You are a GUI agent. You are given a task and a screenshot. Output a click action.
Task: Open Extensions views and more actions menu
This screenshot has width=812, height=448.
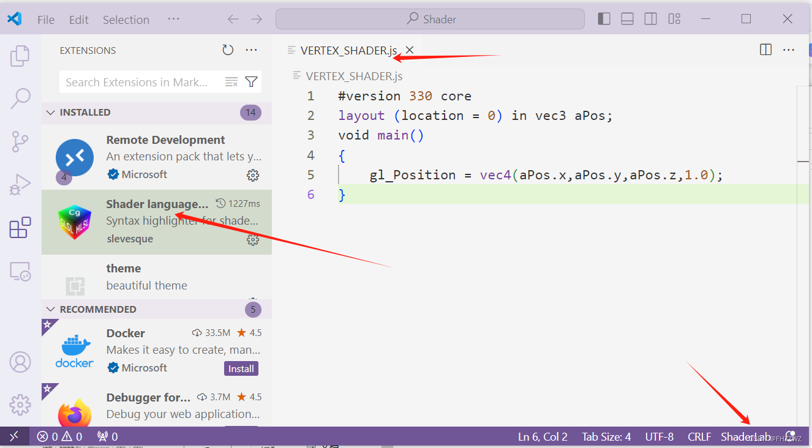[x=251, y=50]
